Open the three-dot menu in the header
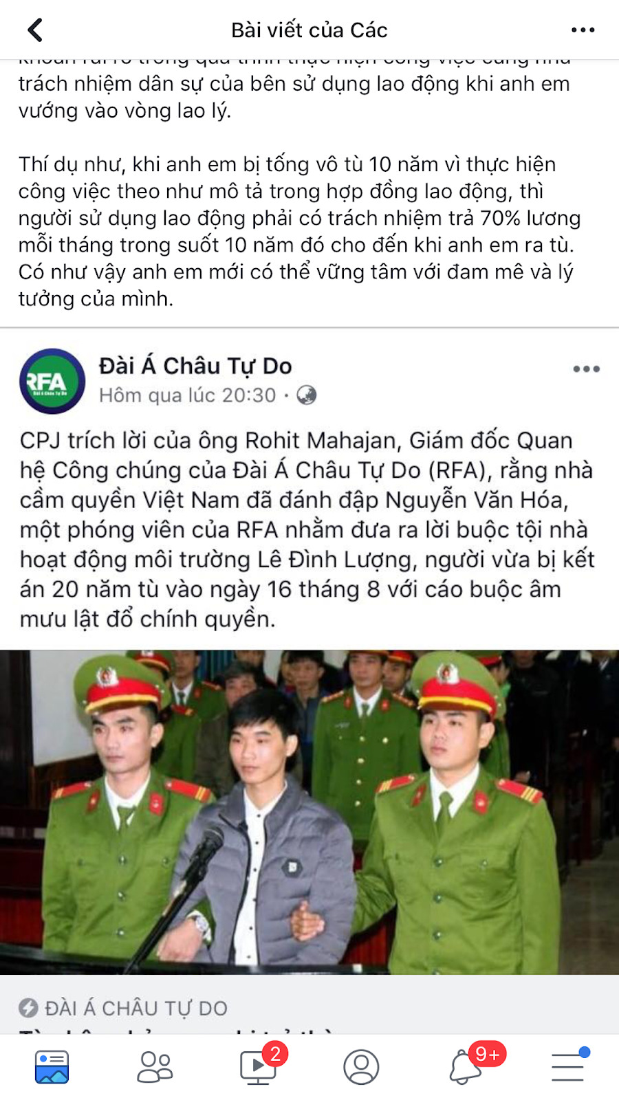This screenshot has height=1100, width=619. click(583, 30)
